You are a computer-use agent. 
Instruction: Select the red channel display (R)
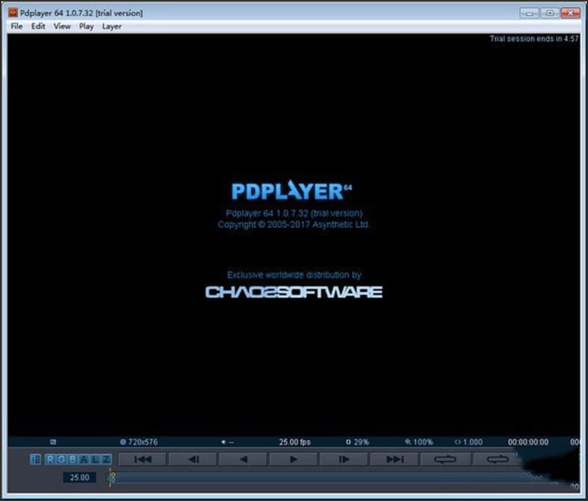49,458
